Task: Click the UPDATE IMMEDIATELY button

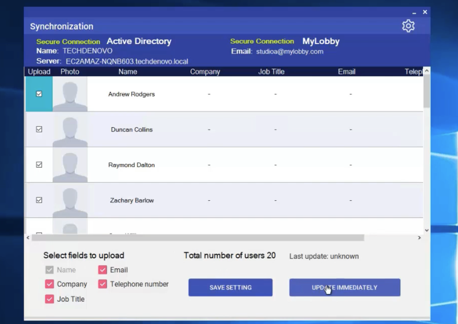Action: click(x=344, y=287)
